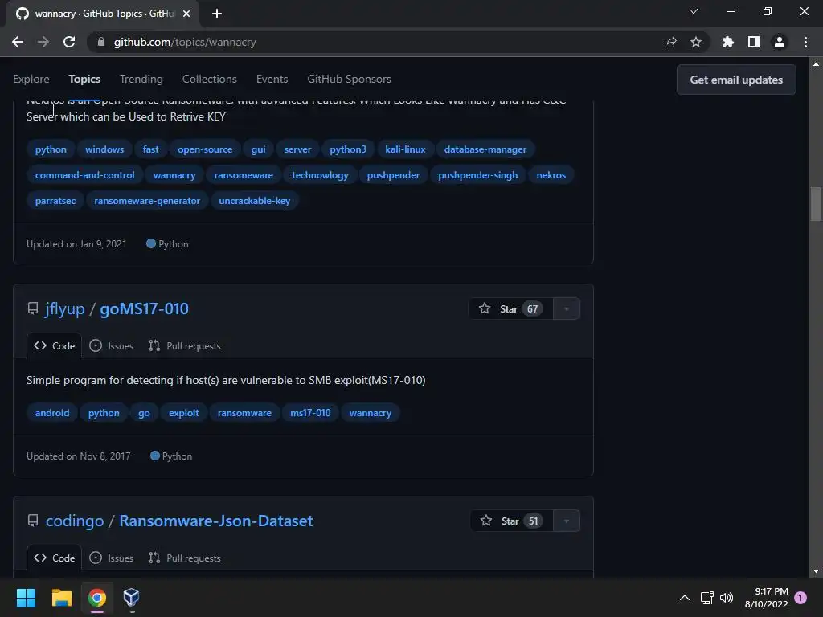Reload the page with the refresh icon

coord(69,42)
